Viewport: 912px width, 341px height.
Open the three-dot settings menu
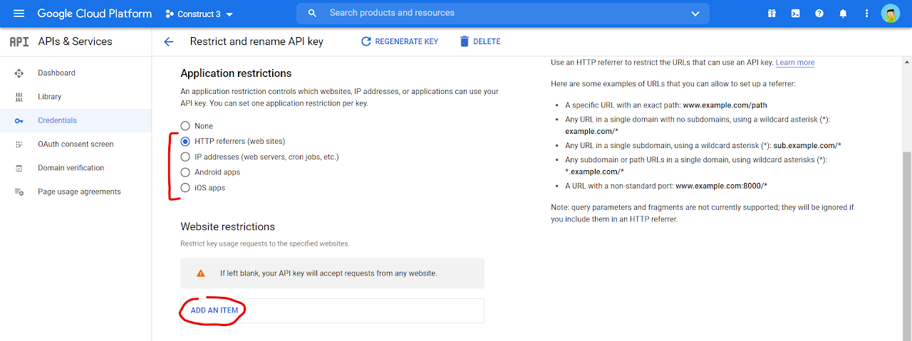point(866,14)
